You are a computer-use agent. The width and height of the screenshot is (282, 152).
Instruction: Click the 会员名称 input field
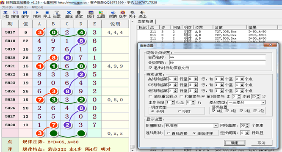point(217,57)
